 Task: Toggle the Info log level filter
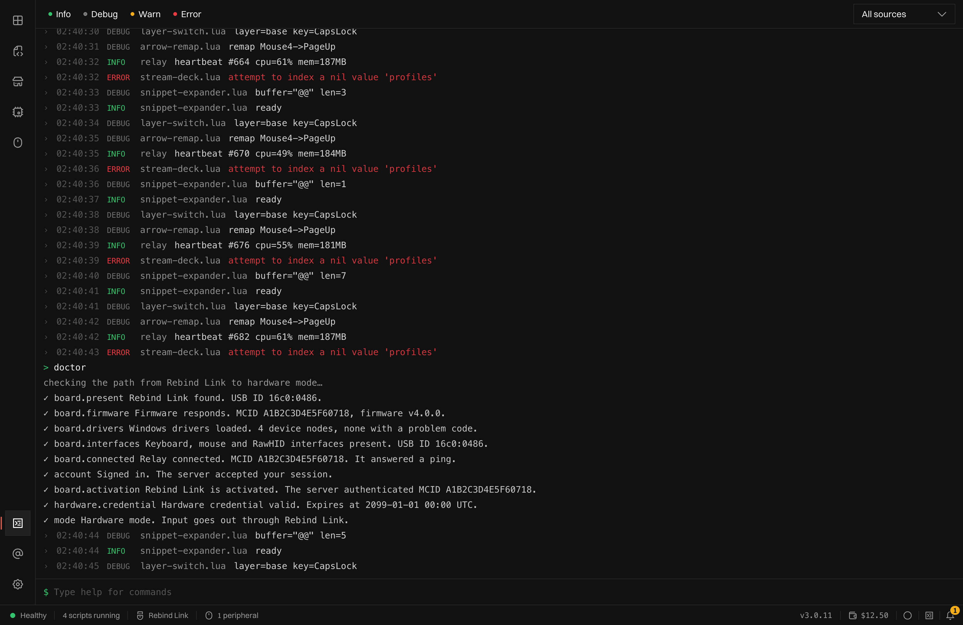pos(60,14)
